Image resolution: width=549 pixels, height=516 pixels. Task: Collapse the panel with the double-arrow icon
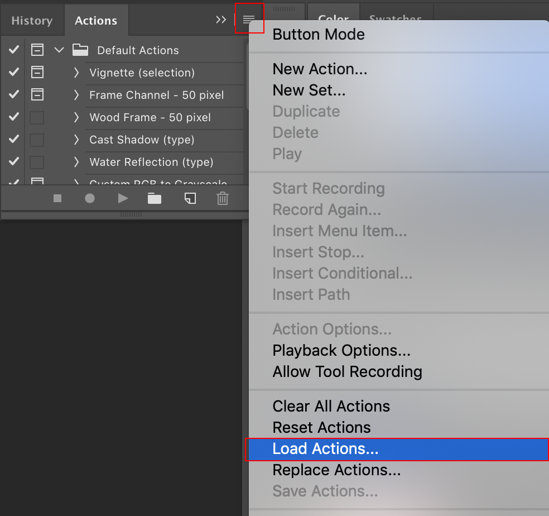pos(221,18)
